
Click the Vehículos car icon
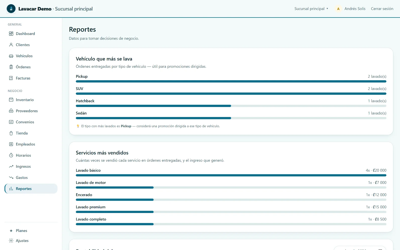(x=11, y=56)
